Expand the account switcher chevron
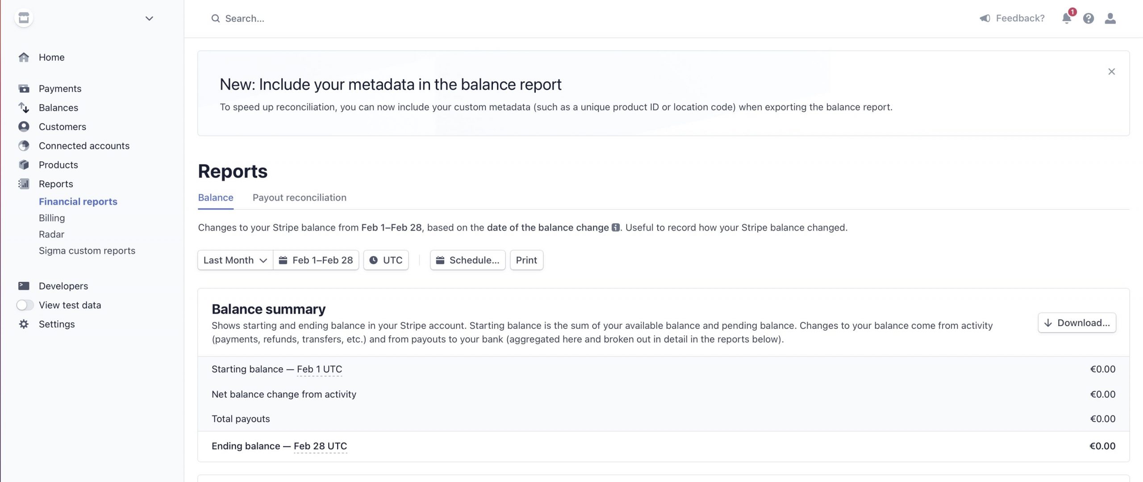 tap(149, 18)
